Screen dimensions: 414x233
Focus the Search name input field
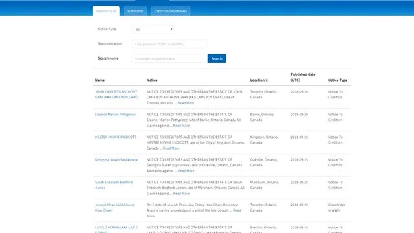169,58
